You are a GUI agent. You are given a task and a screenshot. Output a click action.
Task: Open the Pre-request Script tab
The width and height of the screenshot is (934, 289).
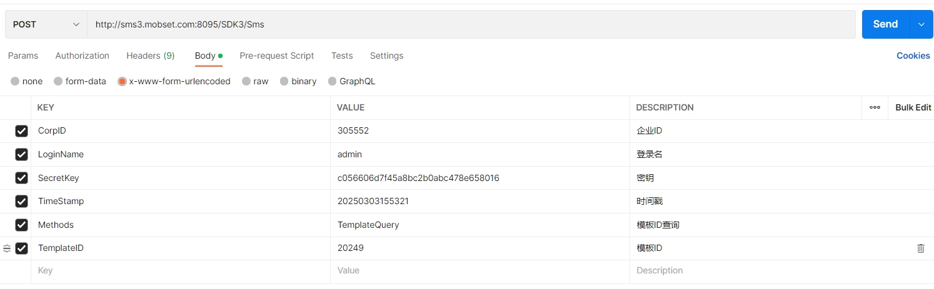(276, 56)
